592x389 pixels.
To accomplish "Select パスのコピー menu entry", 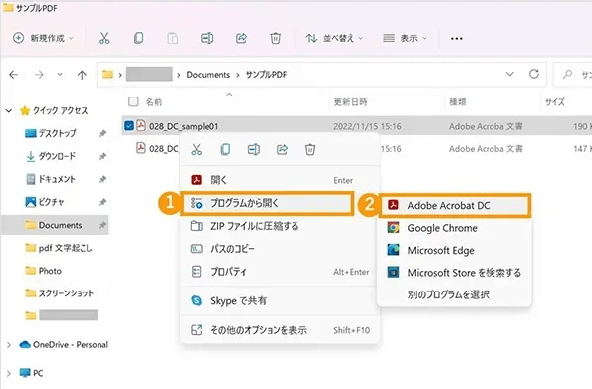I will click(x=281, y=249).
